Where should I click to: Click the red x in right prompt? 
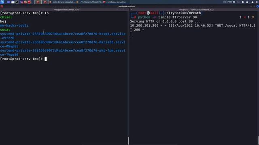pyautogui.click(x=244, y=17)
